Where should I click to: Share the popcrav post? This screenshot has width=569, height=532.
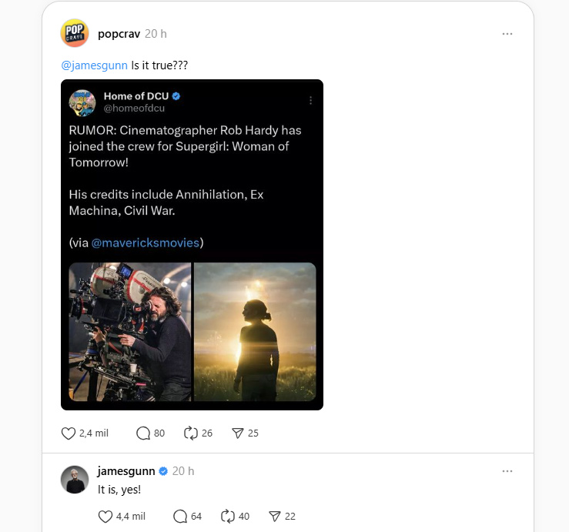tap(238, 433)
